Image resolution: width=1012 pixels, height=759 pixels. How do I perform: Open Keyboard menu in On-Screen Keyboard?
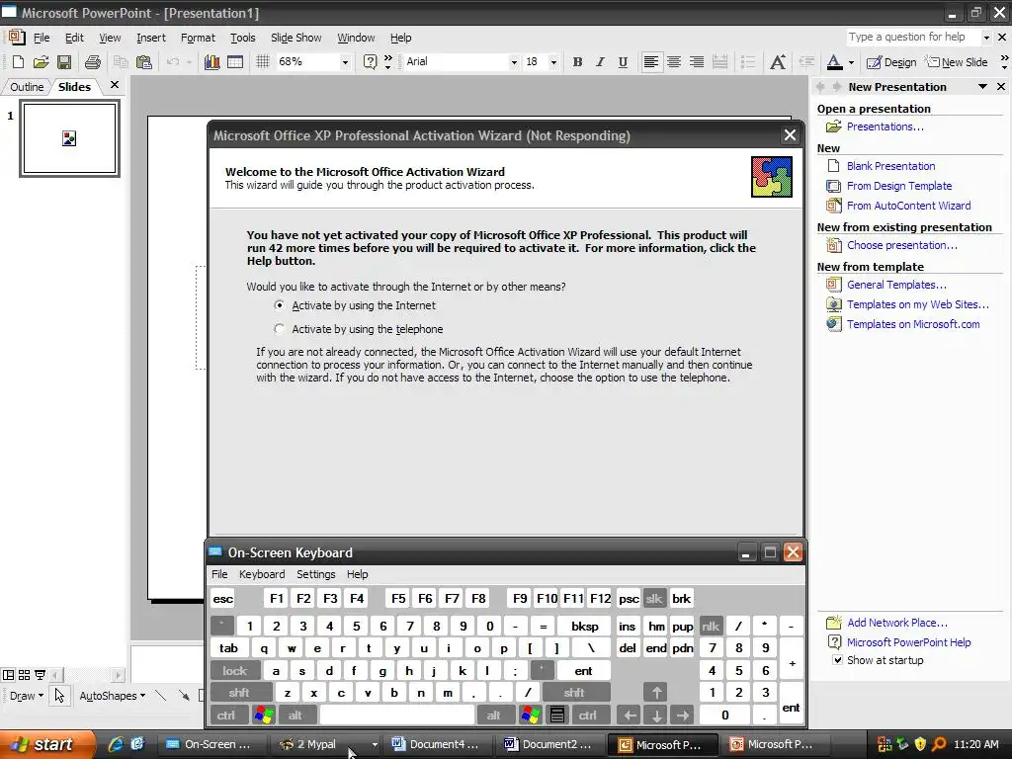point(261,574)
